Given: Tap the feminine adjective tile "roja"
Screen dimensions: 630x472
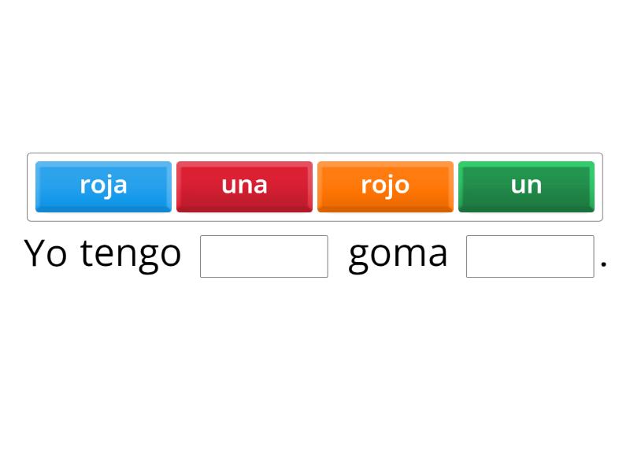Looking at the screenshot, I should [103, 186].
